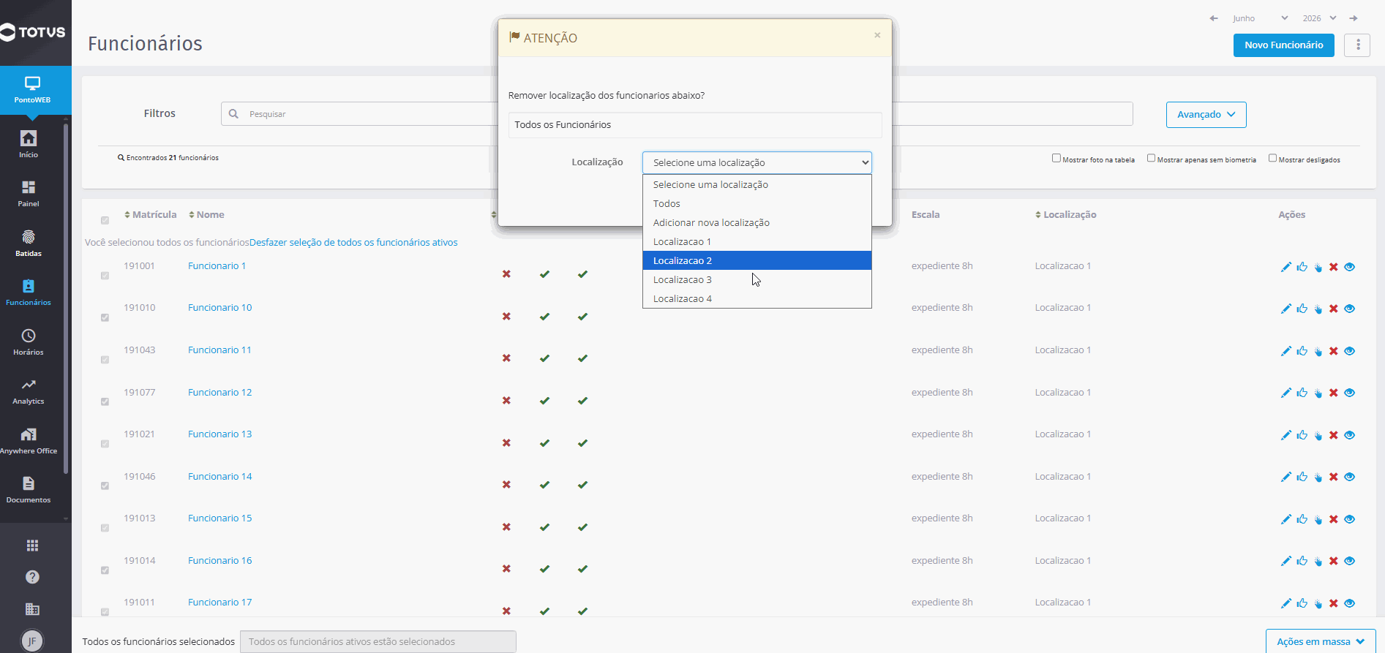Go to next month arrow
This screenshot has height=653, width=1385.
click(1354, 18)
